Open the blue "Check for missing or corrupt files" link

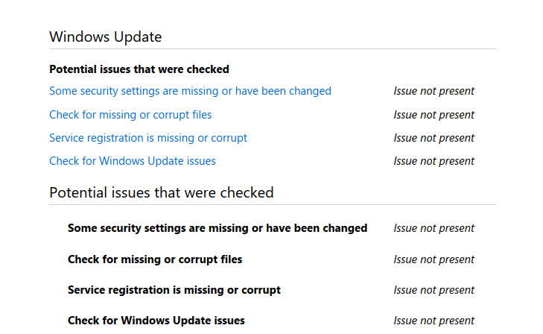[x=130, y=115]
